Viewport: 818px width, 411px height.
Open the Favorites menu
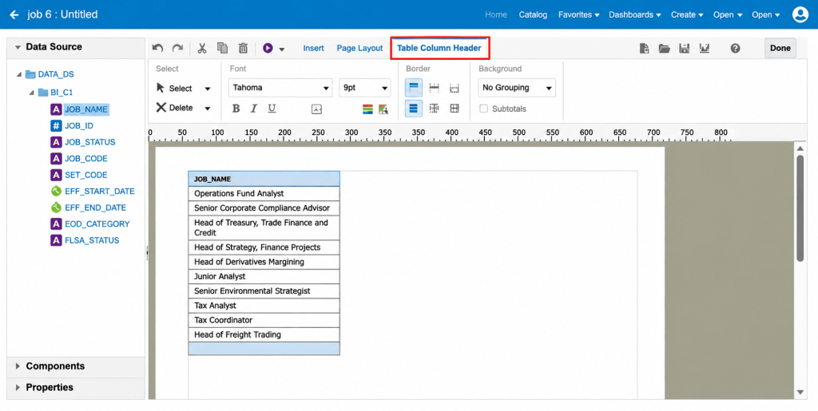point(578,14)
